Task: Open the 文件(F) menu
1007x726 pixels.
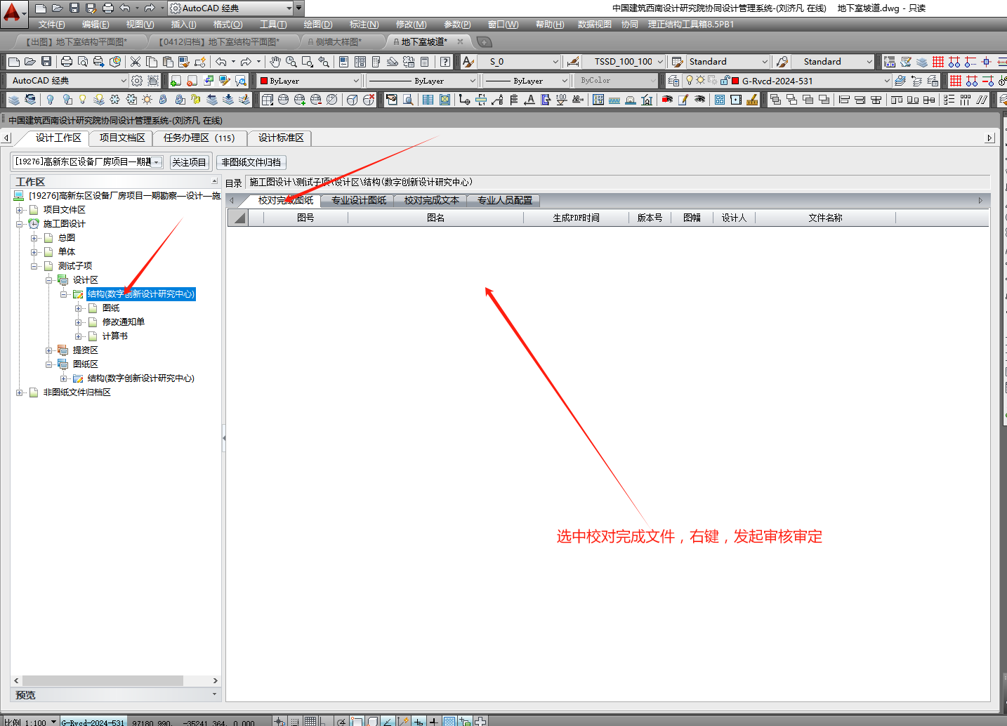Action: click(x=51, y=25)
